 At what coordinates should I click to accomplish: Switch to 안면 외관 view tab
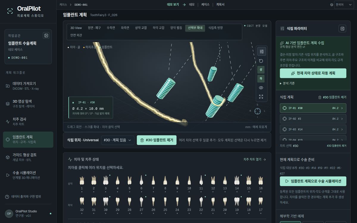pos(76,35)
